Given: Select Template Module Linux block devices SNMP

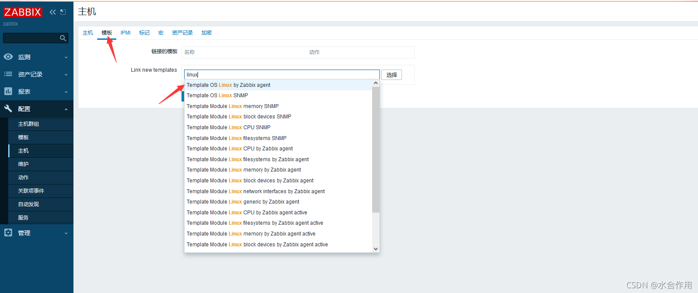Looking at the screenshot, I should click(278, 117).
